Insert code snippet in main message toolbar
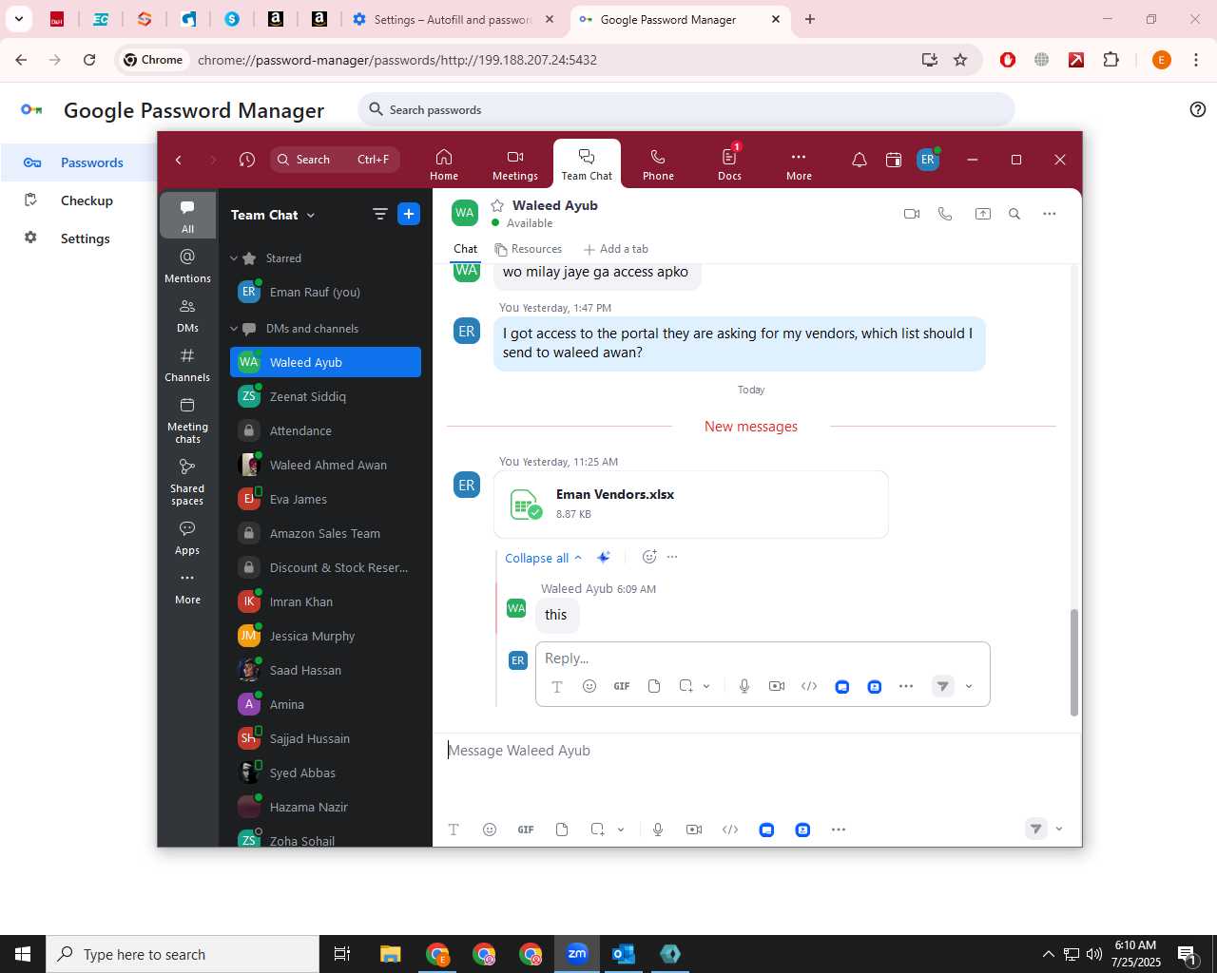 click(730, 830)
